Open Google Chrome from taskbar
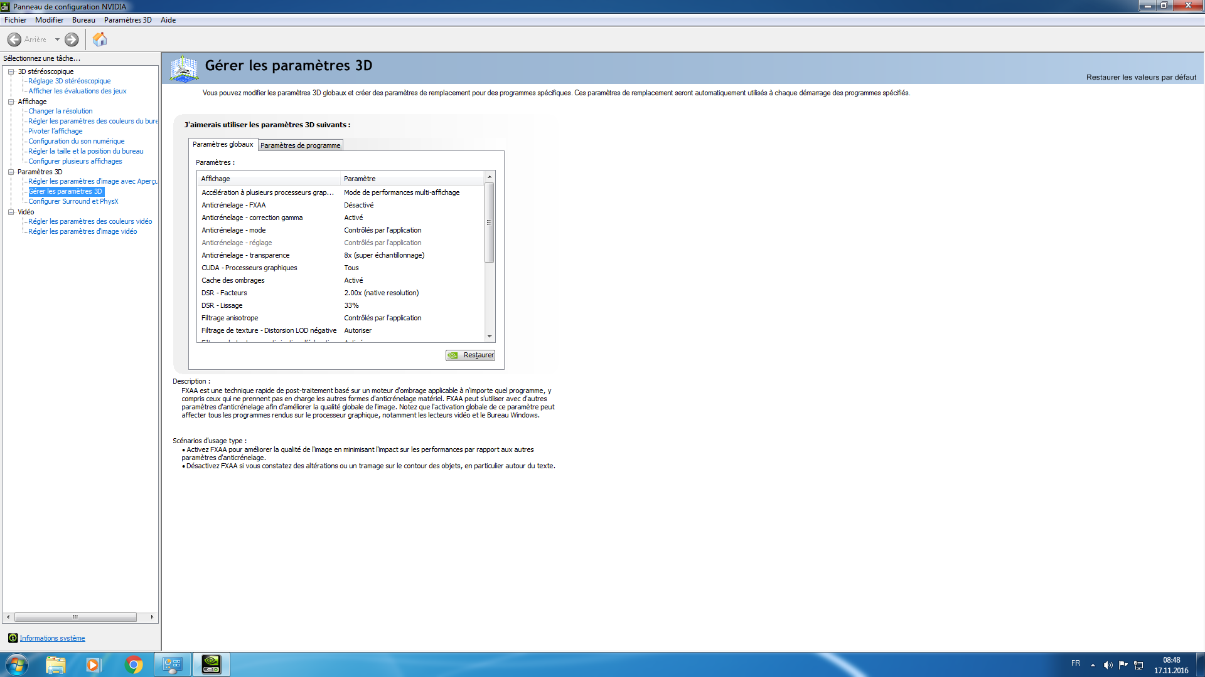 (x=134, y=664)
